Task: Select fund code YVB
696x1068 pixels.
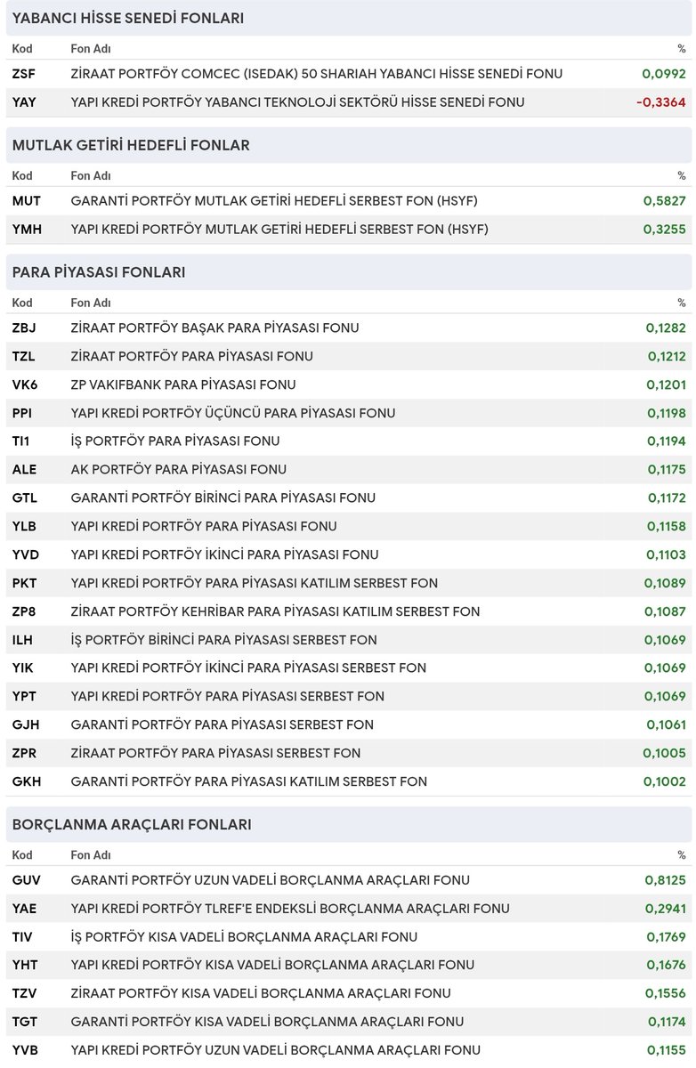Action: tap(25, 1051)
